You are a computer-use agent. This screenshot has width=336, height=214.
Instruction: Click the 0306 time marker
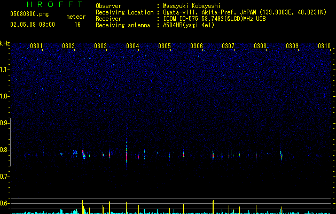(197, 46)
